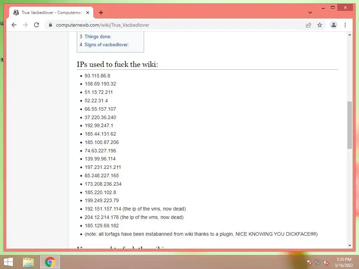Open the Chrome profile avatar
Screen dimensions: 359x269
pos(334,25)
